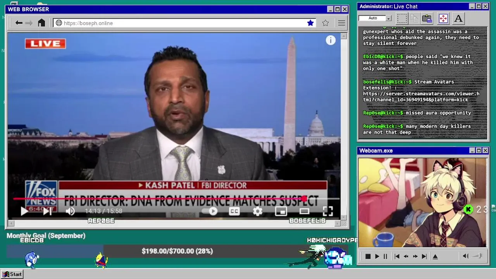The width and height of the screenshot is (496, 279).
Task: Play the Fox News video
Action: point(24,211)
